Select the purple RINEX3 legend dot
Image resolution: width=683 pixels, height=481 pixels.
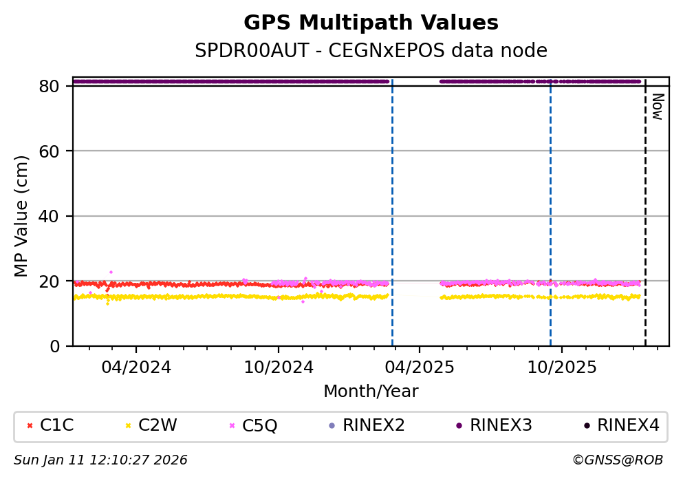tap(459, 425)
